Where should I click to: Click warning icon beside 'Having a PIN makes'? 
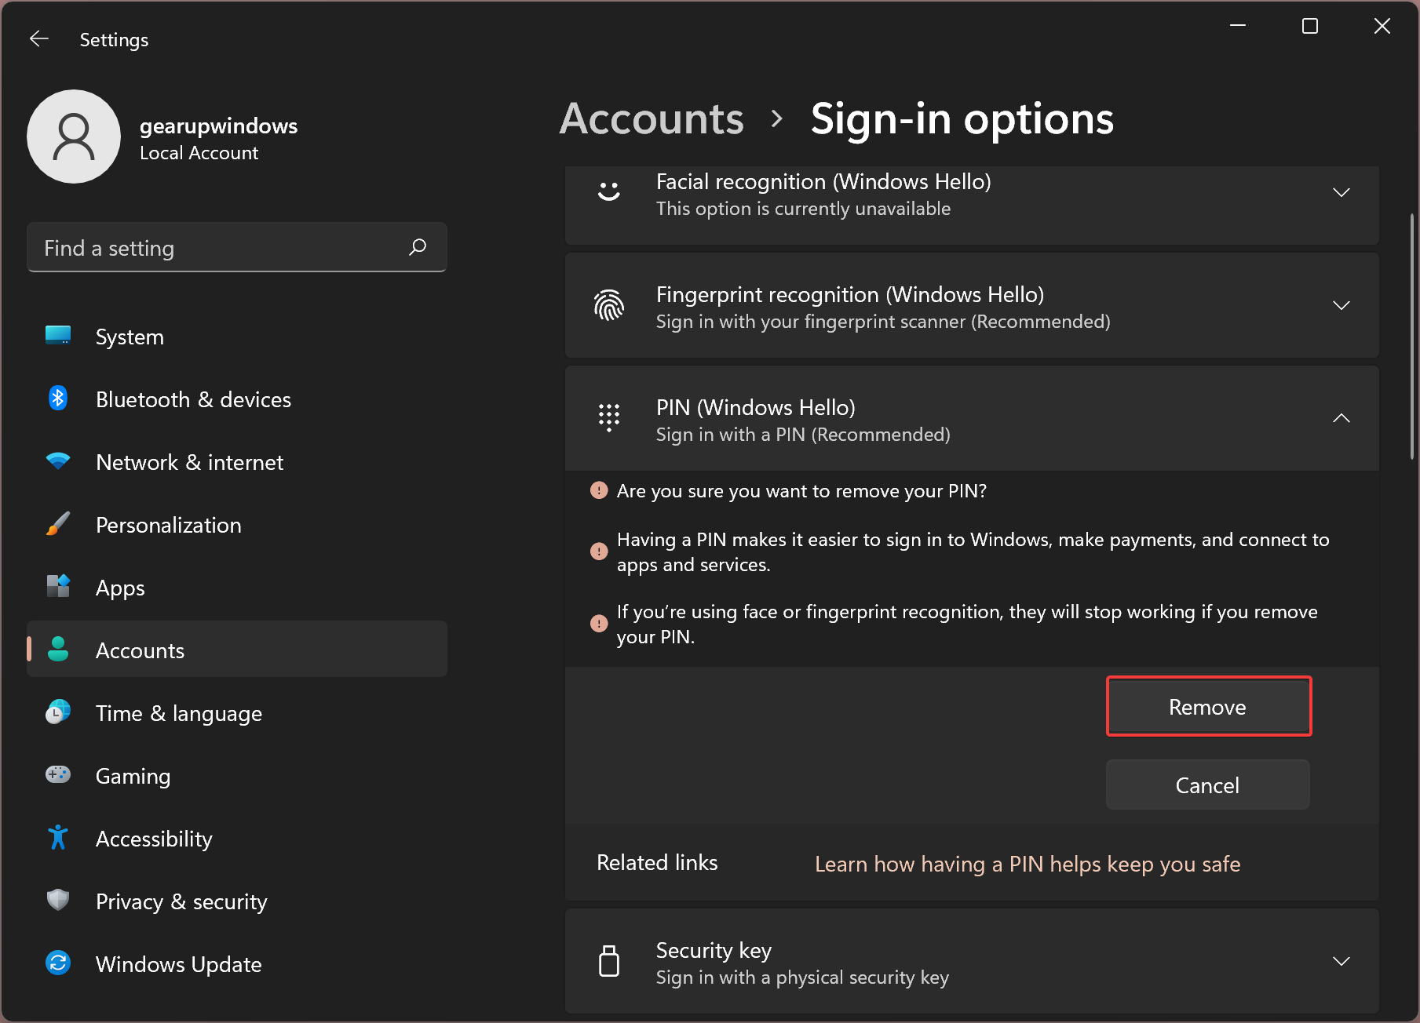pos(599,552)
